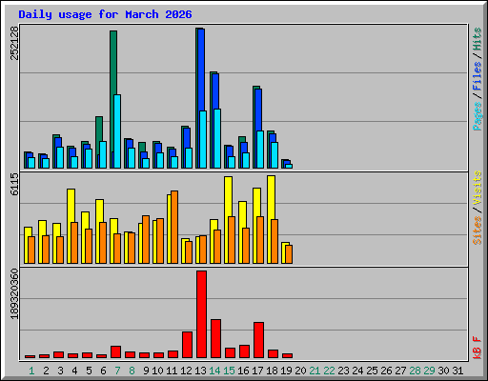
Task: Click the orange 'Sites' legend label
Action: click(x=477, y=231)
